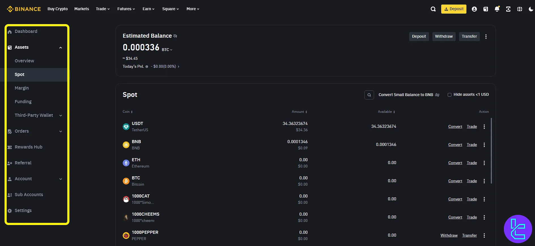Click Withdraw link for 1000PEPPER

pyautogui.click(x=449, y=236)
